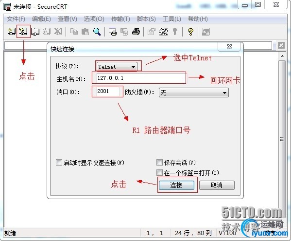
Task: Open the File (文件) menu
Action: pos(16,19)
